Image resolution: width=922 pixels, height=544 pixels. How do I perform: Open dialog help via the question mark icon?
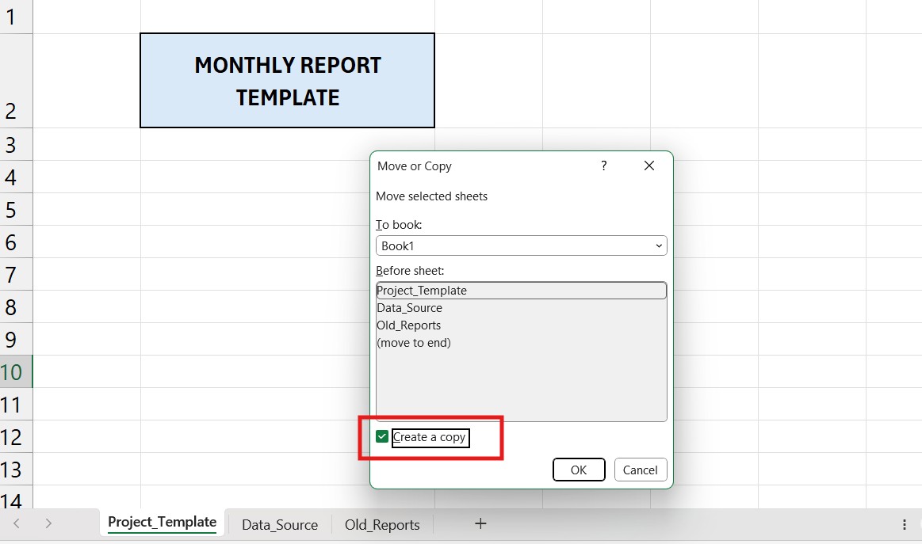[603, 165]
